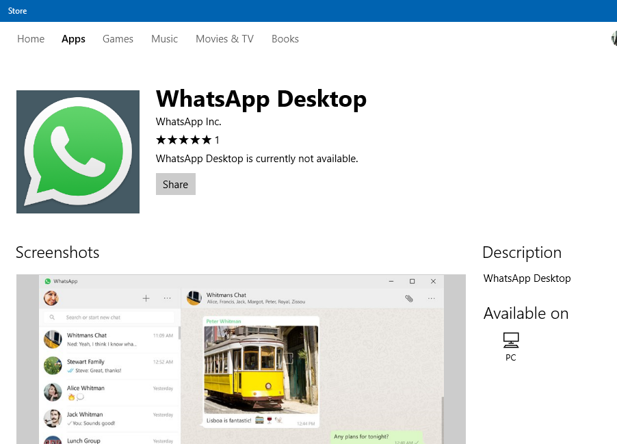Screen dimensions: 617x444
Task: Click the 'currently not available' message
Action: click(257, 159)
